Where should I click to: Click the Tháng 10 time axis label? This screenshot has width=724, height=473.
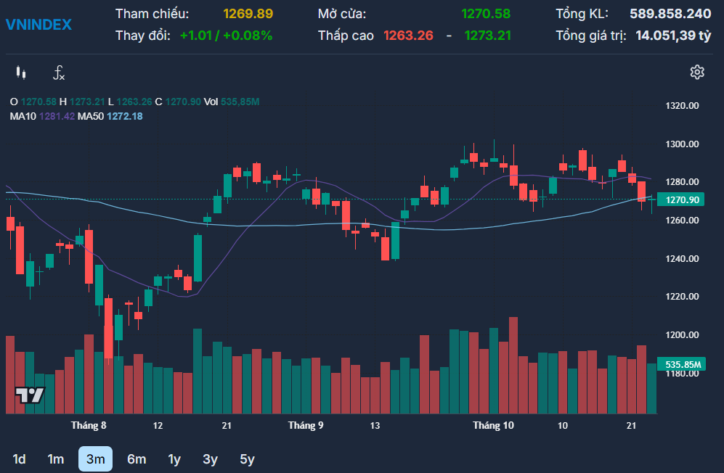(493, 425)
